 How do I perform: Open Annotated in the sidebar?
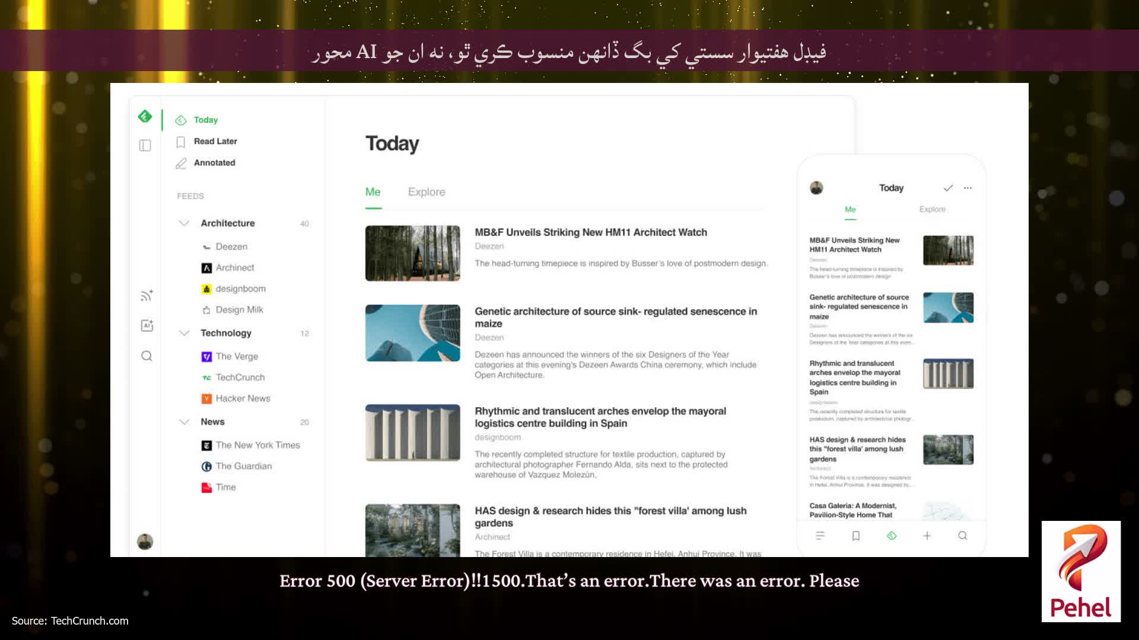[215, 162]
